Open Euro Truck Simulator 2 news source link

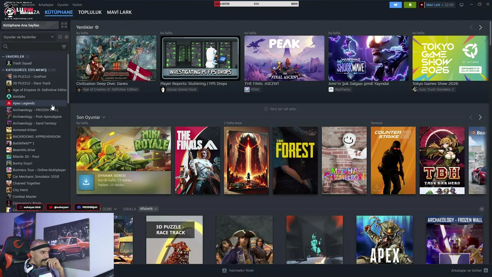click(x=436, y=90)
